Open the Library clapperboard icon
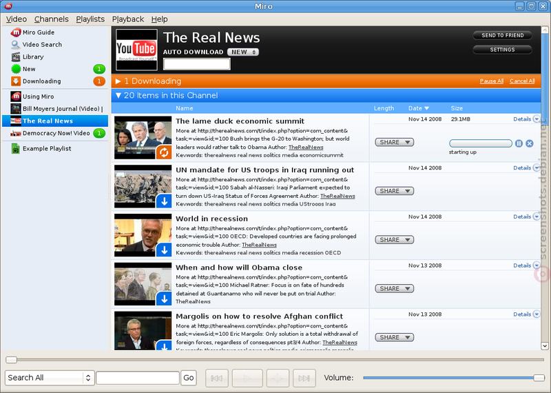 (16, 57)
